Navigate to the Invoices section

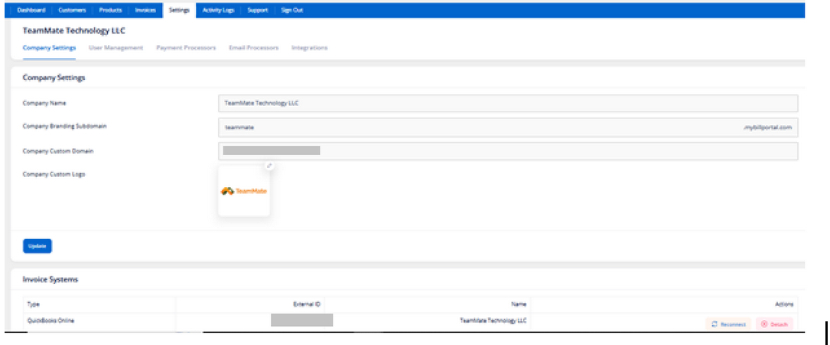tap(145, 10)
